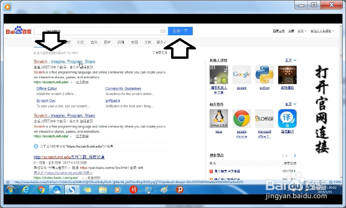Click the Baidu Translate software icon
This screenshot has width=346, height=208.
coord(287,118)
